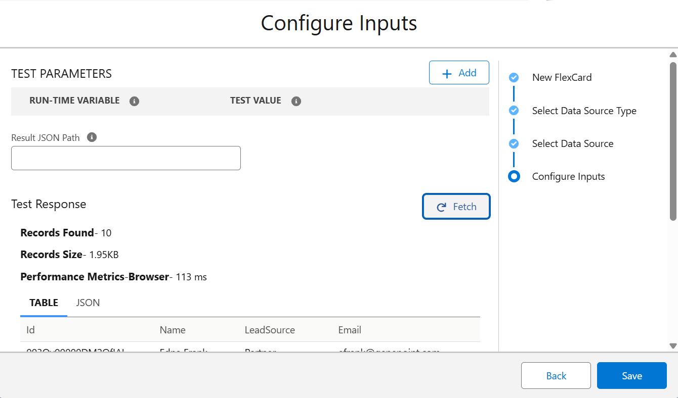Click the Result JSON Path info icon

[92, 137]
